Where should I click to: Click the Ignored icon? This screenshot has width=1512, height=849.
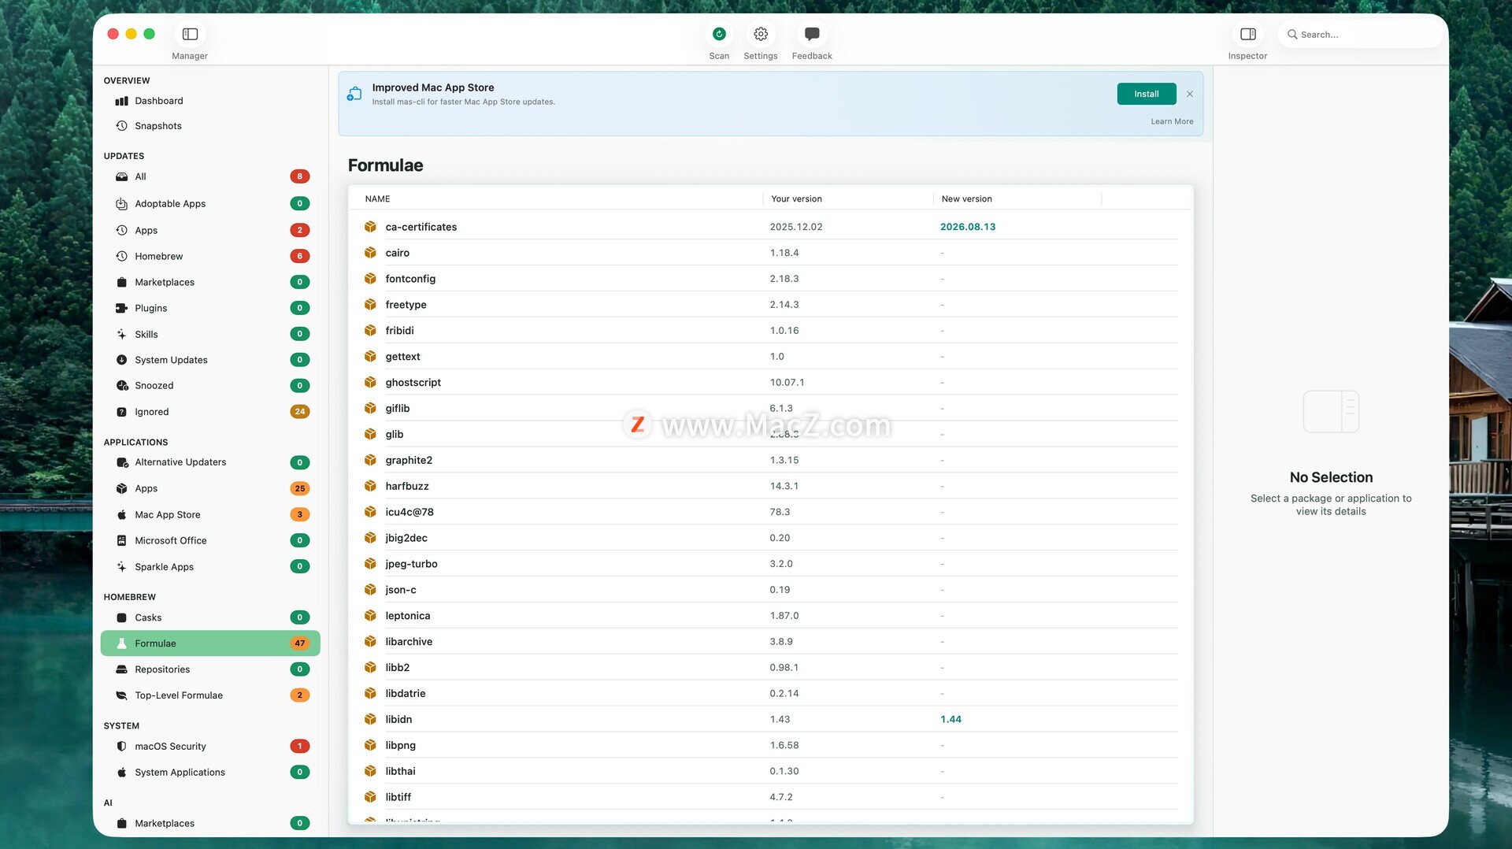(x=122, y=411)
